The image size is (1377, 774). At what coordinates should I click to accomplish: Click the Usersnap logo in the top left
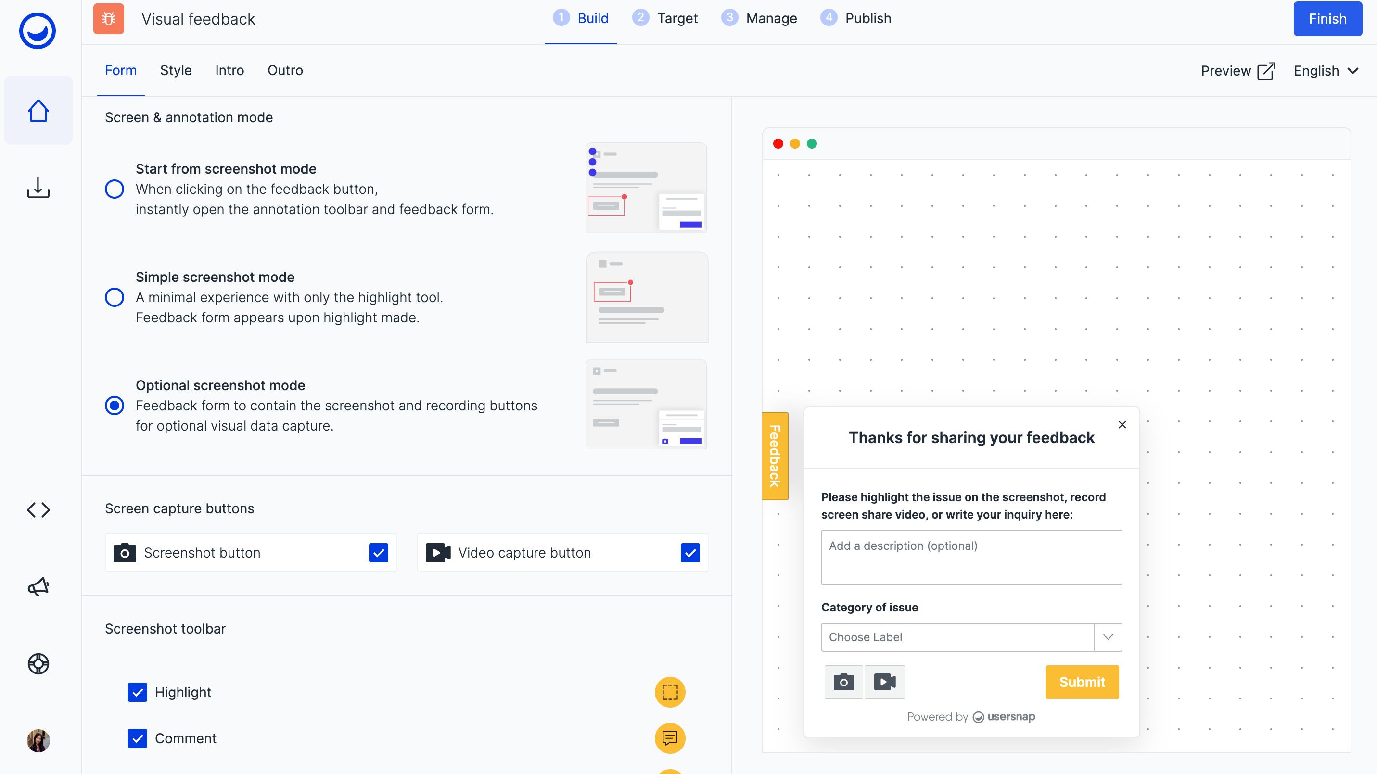[x=37, y=30]
